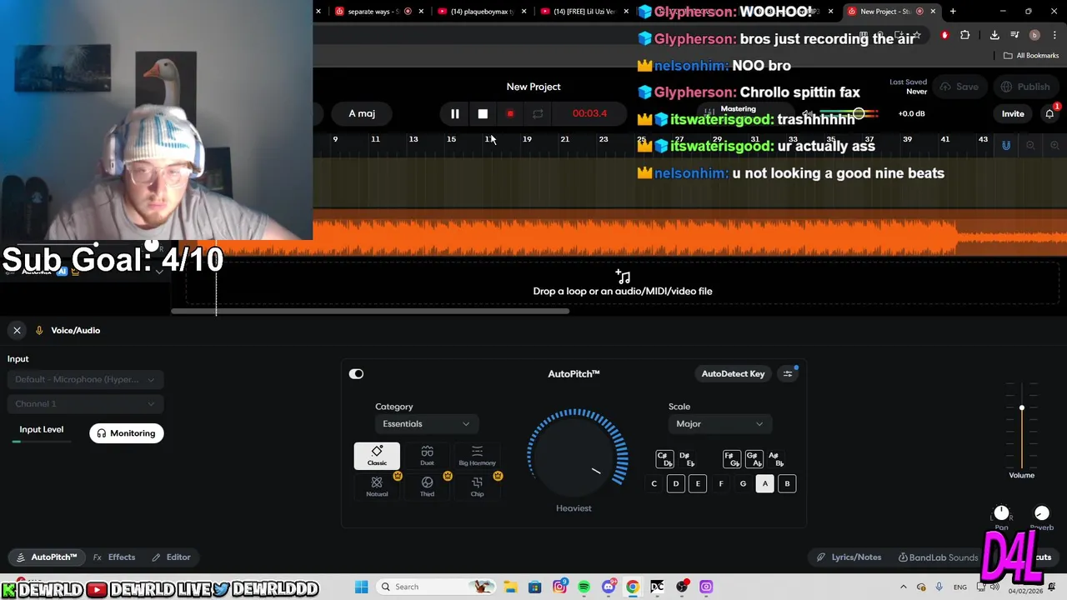Click bar 21 on the timeline ruler

click(564, 139)
